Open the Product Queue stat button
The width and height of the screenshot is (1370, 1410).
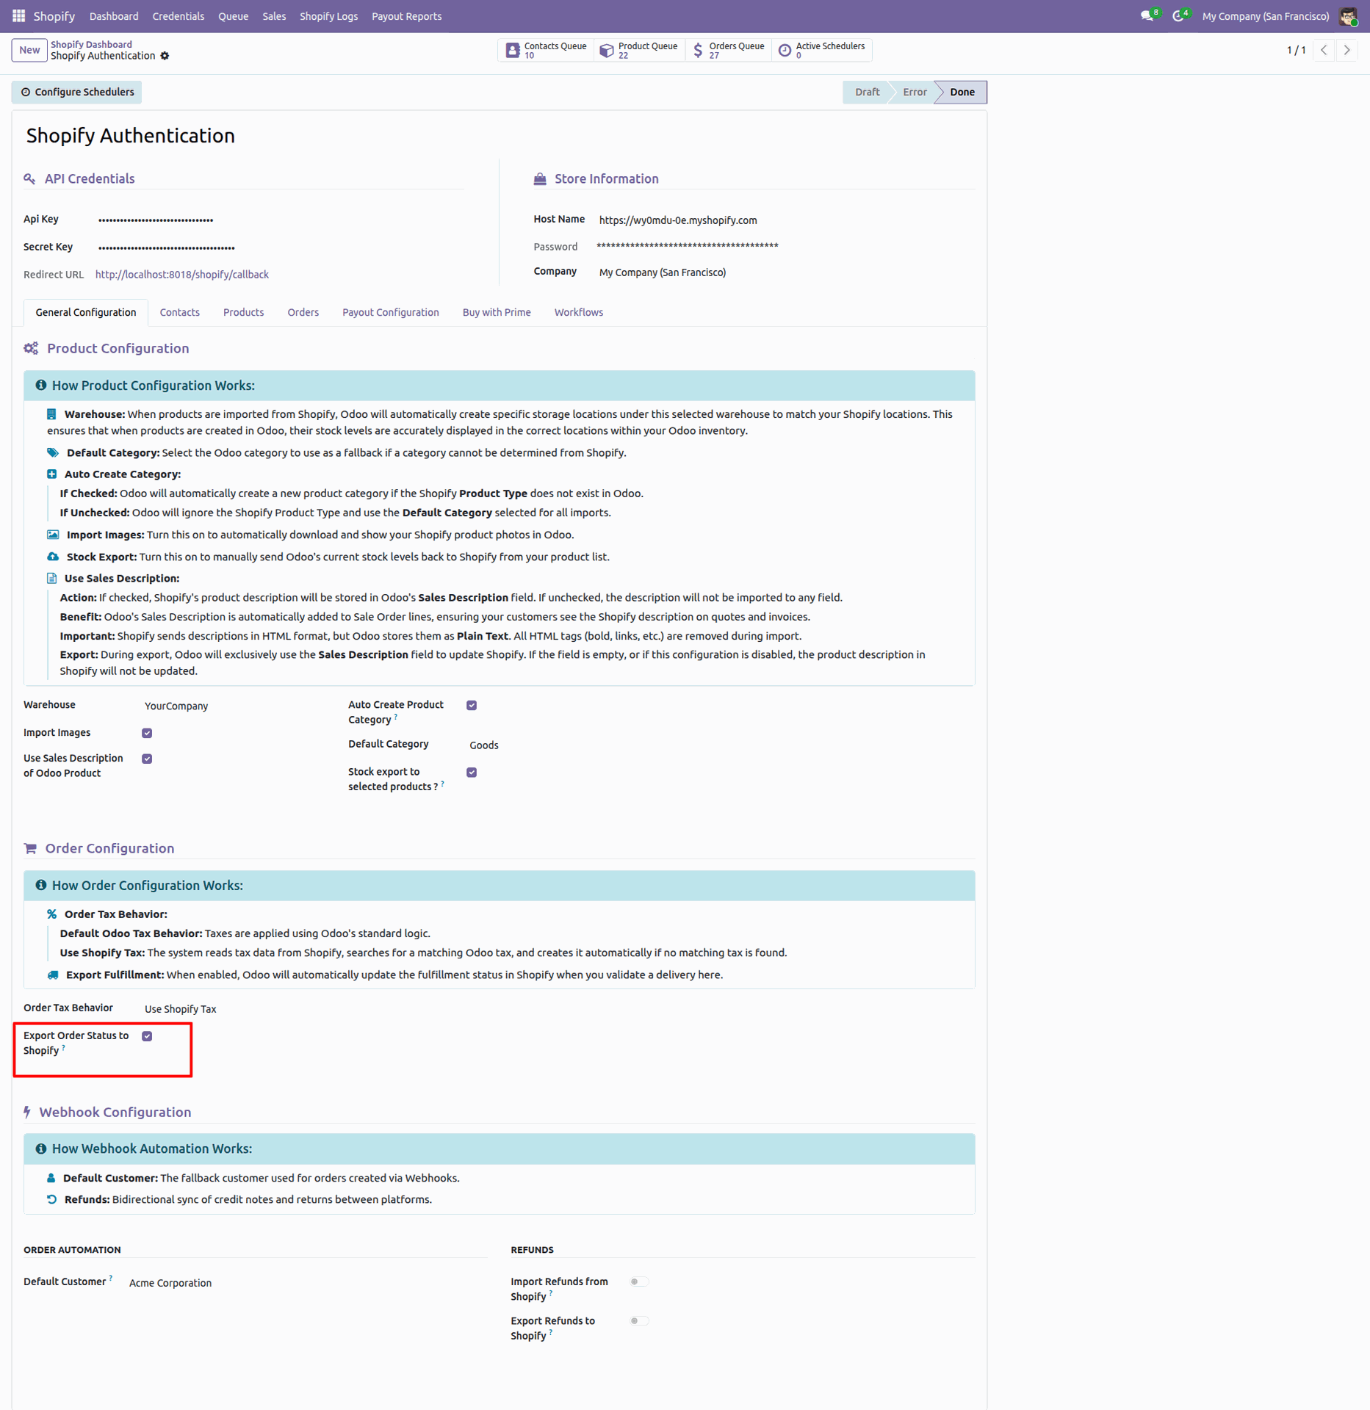pyautogui.click(x=639, y=50)
